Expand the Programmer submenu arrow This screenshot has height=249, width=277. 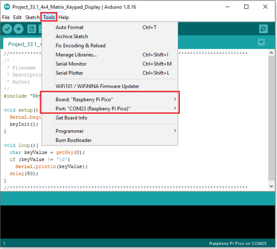pos(175,131)
